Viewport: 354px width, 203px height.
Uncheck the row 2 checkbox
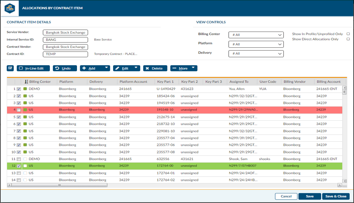click(x=19, y=96)
